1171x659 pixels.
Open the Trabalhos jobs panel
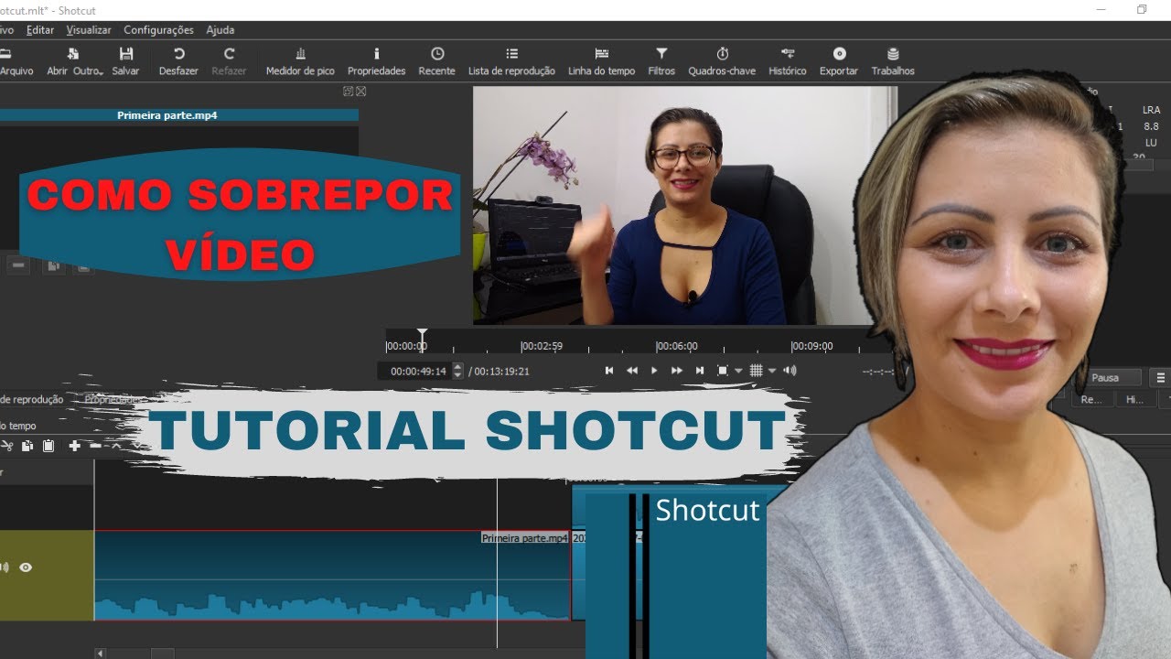[x=893, y=61]
